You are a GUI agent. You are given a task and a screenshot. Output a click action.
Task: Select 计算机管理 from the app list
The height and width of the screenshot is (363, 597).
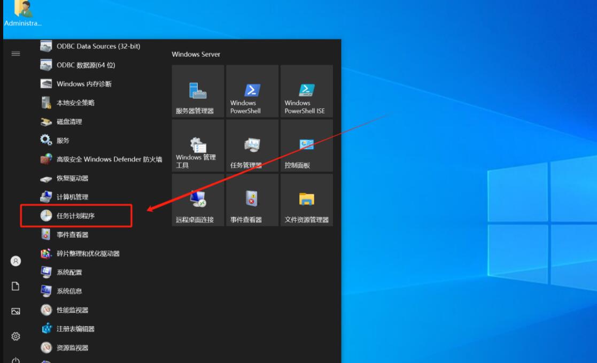pos(72,197)
